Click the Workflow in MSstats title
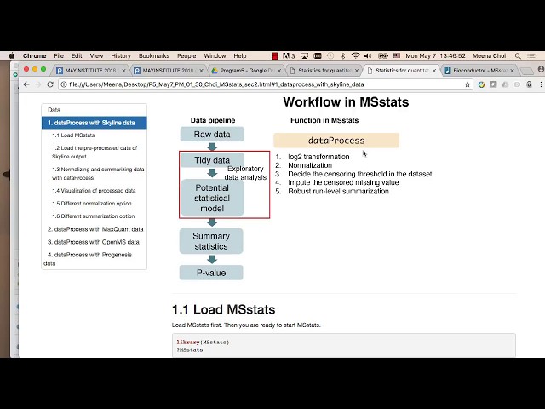This screenshot has width=545, height=409. 346,102
